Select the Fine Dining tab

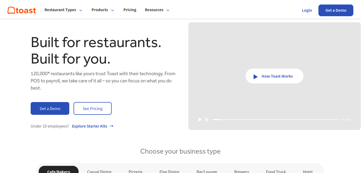(x=169, y=171)
